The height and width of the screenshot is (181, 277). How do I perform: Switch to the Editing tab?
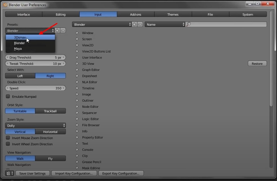61,15
